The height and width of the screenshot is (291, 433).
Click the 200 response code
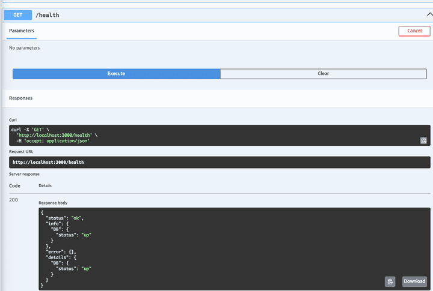(14, 199)
